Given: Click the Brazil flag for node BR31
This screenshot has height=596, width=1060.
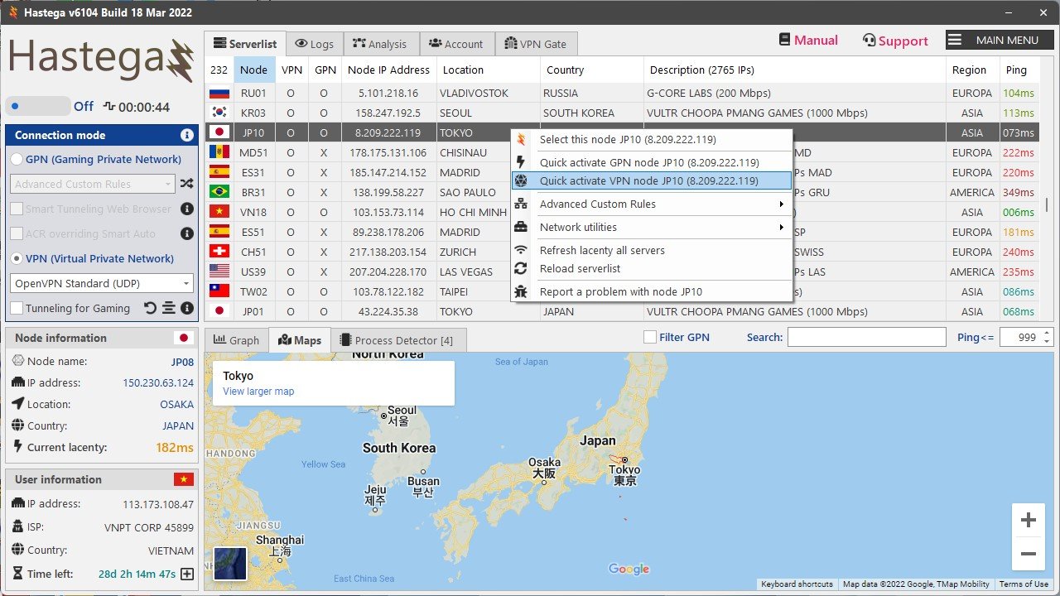Looking at the screenshot, I should coord(219,193).
